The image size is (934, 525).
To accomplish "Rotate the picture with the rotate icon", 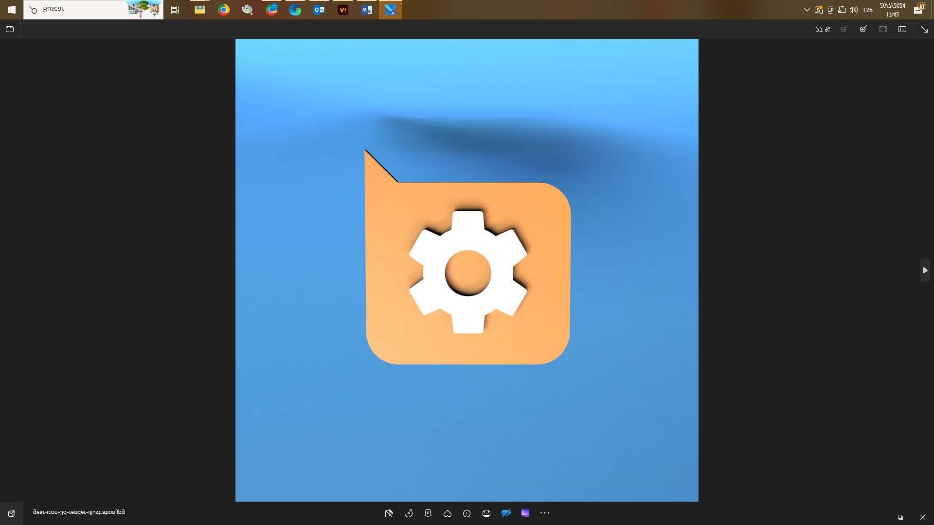I will click(x=409, y=513).
